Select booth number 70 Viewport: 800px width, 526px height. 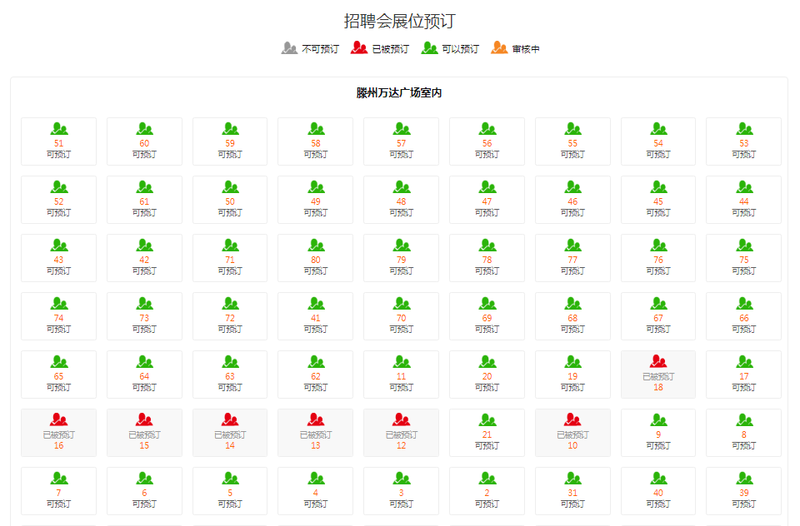pyautogui.click(x=401, y=316)
